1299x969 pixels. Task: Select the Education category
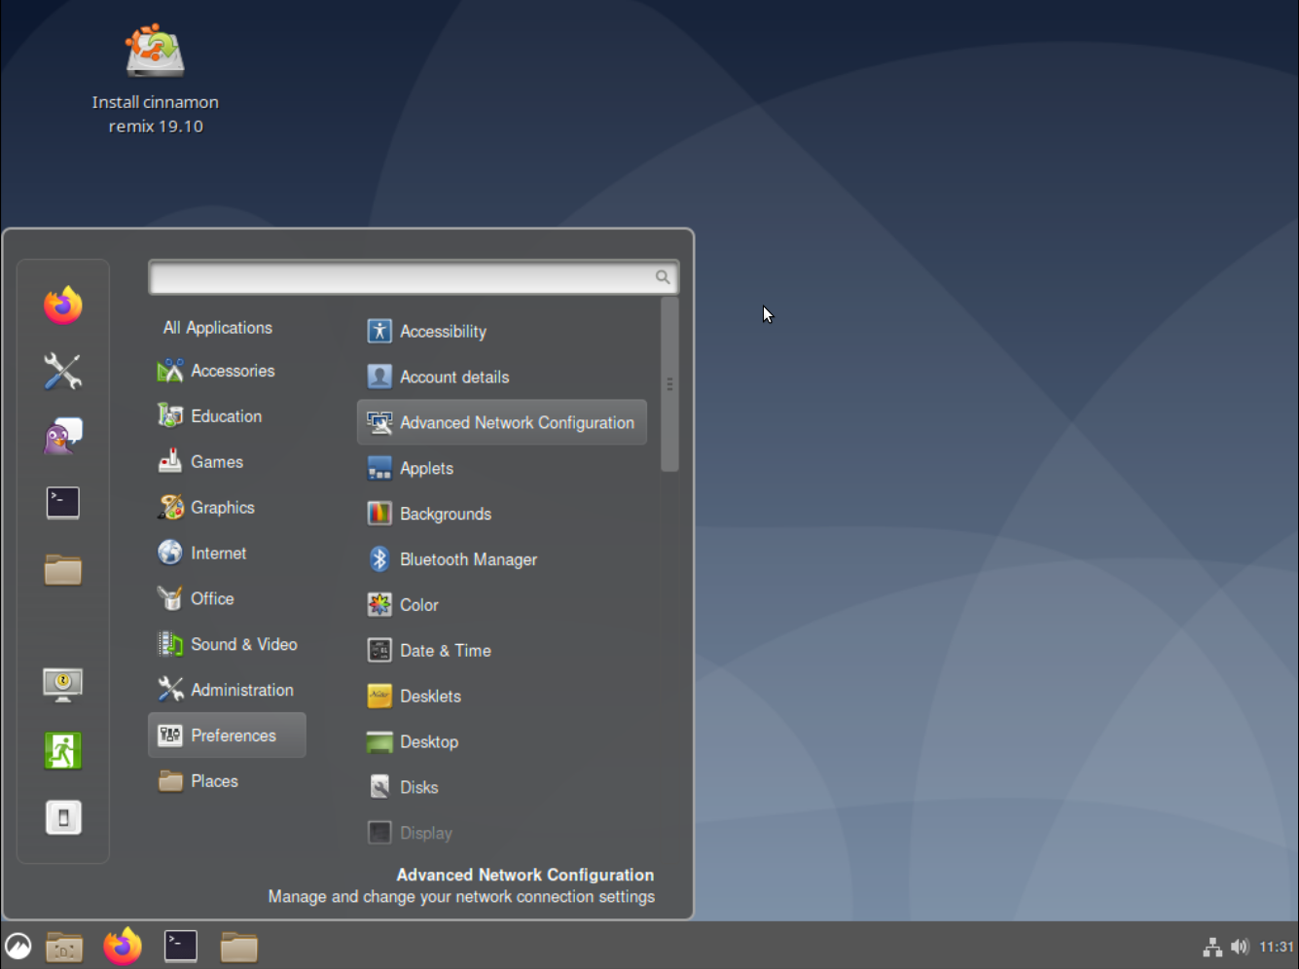(x=227, y=416)
